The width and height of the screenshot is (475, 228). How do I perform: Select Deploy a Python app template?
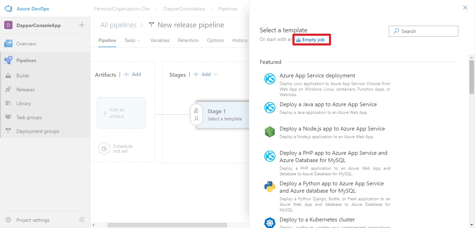[x=327, y=196]
